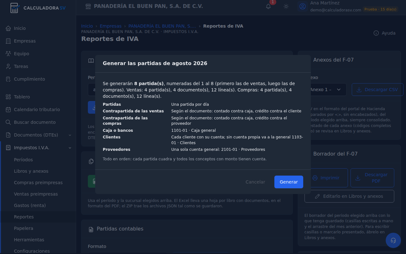The width and height of the screenshot is (406, 254).
Task: Open the user profile avatar icon
Action: (x=303, y=6)
